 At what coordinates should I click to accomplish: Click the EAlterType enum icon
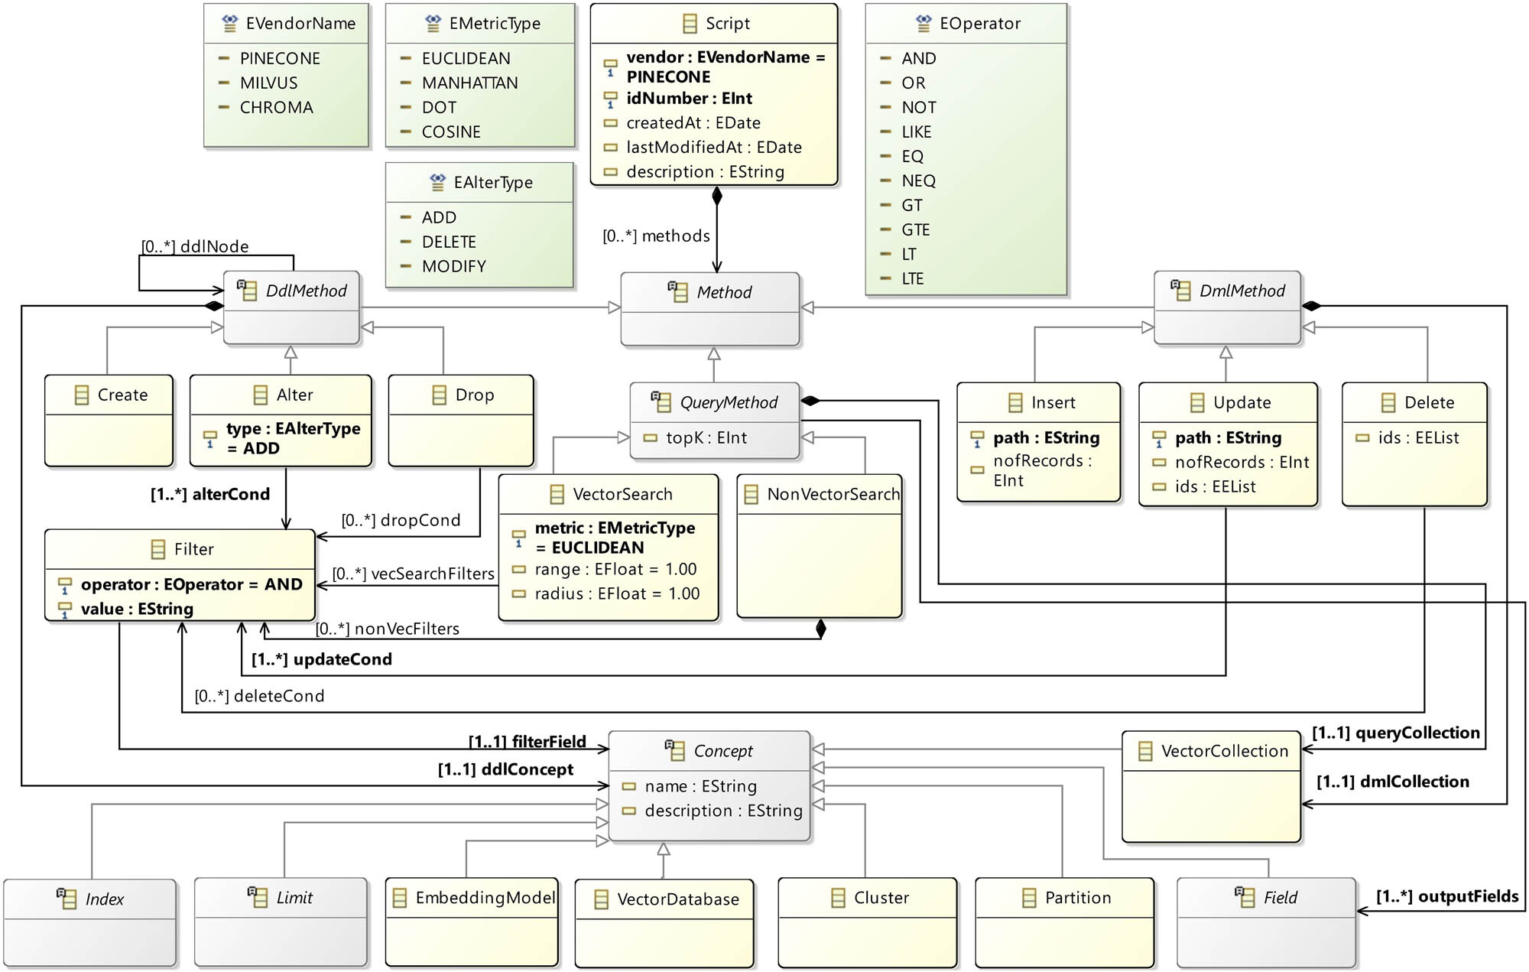point(437,183)
